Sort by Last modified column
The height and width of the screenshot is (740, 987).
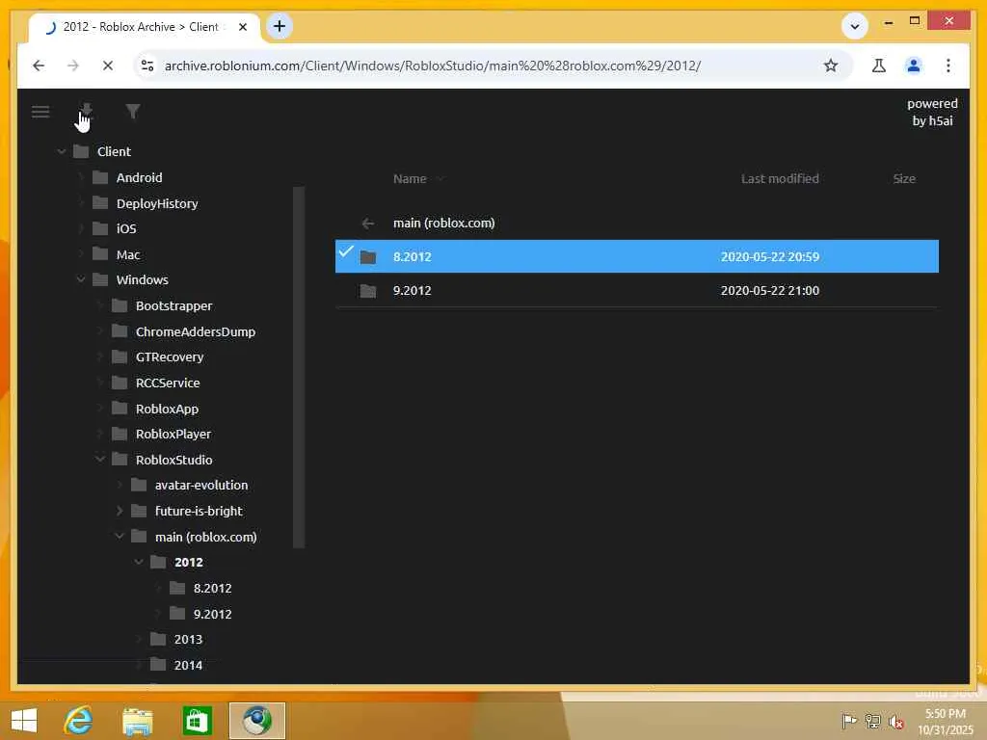click(x=780, y=178)
